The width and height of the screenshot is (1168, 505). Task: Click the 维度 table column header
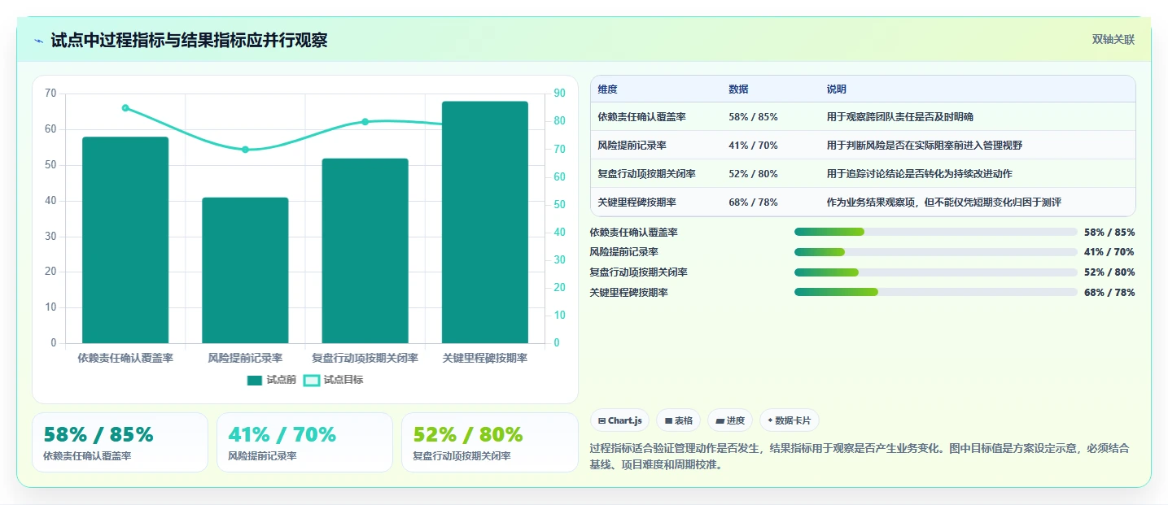(x=607, y=89)
